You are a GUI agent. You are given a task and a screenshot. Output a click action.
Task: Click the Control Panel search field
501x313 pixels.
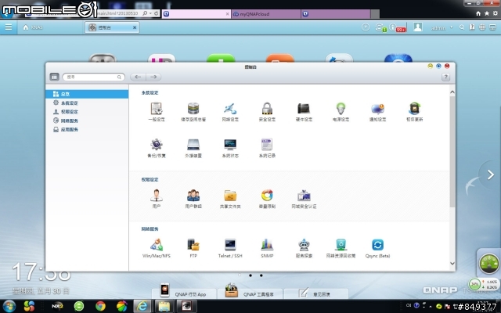[x=93, y=77]
